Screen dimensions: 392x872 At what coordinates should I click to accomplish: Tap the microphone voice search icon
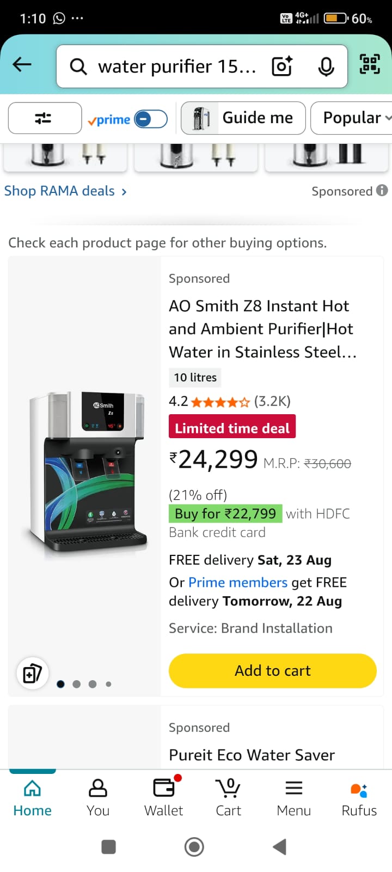326,66
